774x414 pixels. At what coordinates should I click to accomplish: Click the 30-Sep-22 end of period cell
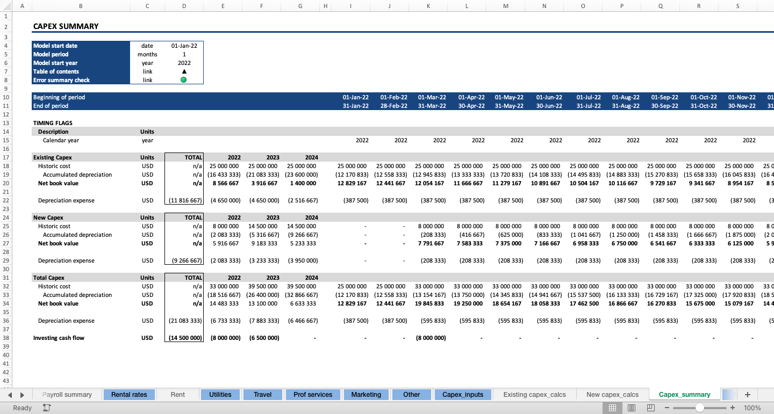point(664,106)
